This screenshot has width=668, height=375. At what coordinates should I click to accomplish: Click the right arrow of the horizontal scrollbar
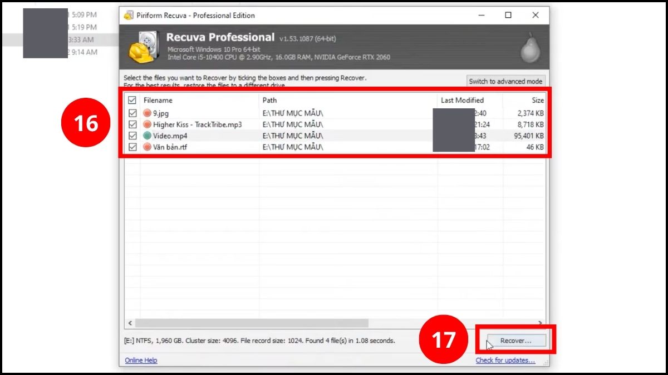pyautogui.click(x=540, y=323)
